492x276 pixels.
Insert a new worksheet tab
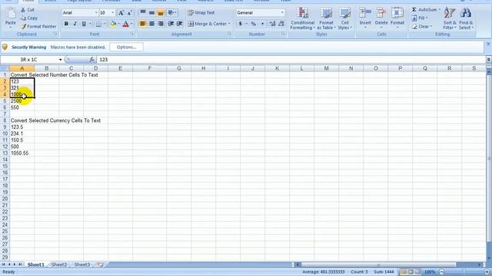(100, 264)
